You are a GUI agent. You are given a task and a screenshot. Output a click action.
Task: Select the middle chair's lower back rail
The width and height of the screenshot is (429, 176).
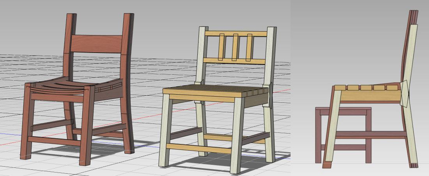click(234, 61)
